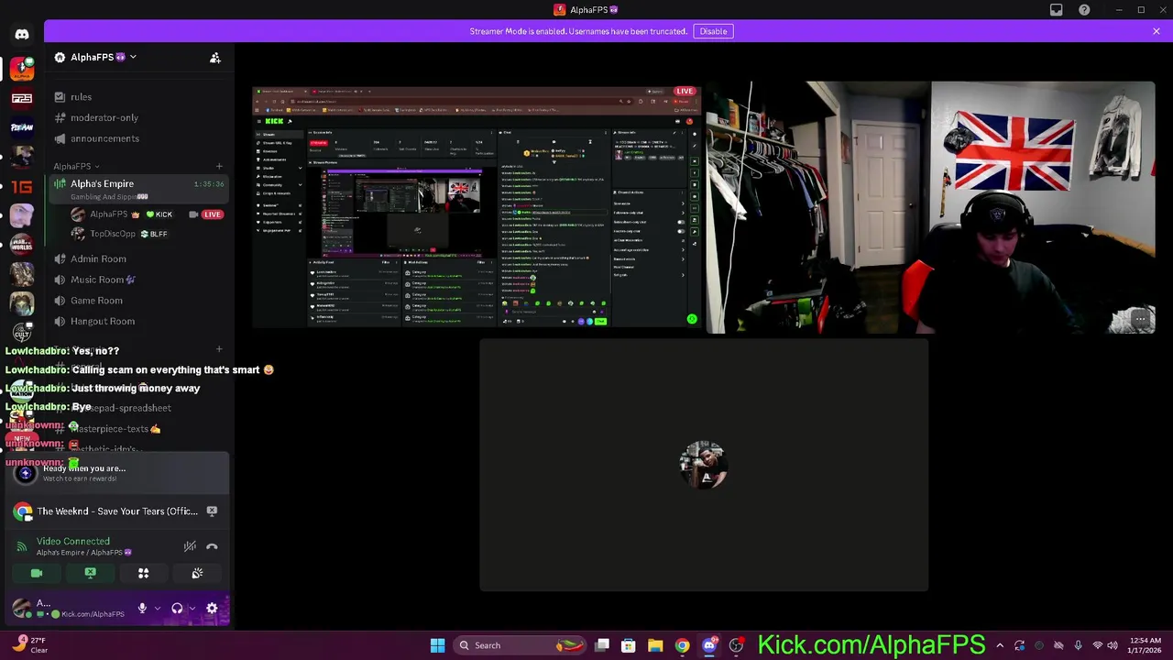Open Discord User Settings gear
This screenshot has height=660, width=1173.
pyautogui.click(x=212, y=609)
